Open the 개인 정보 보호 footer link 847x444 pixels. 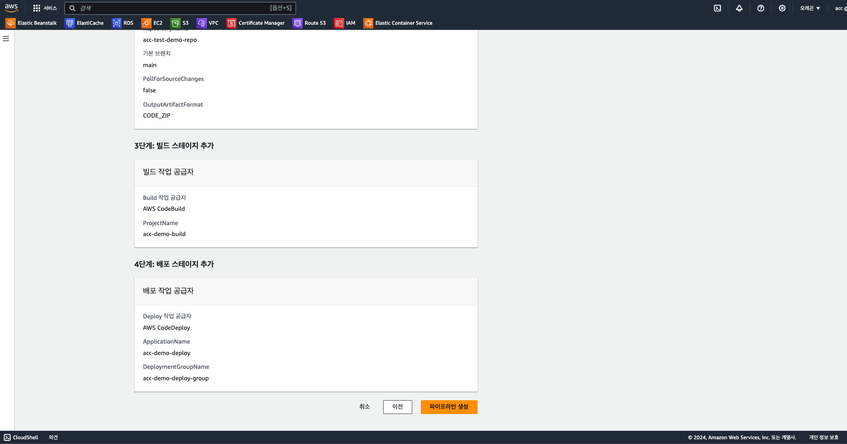click(x=824, y=437)
